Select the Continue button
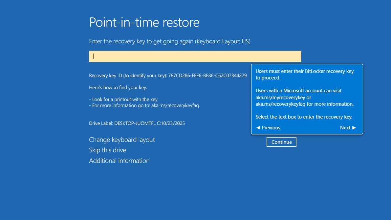The width and height of the screenshot is (391, 220). [281, 142]
